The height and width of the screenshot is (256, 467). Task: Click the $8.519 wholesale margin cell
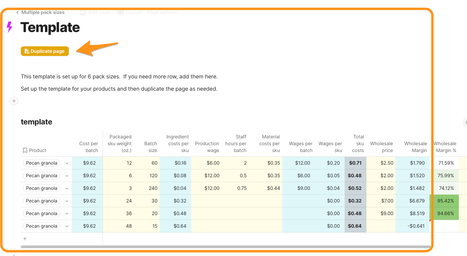412,213
